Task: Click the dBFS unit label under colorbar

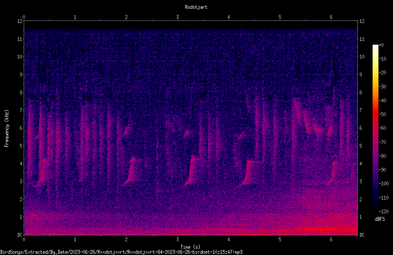Action: tap(380, 219)
